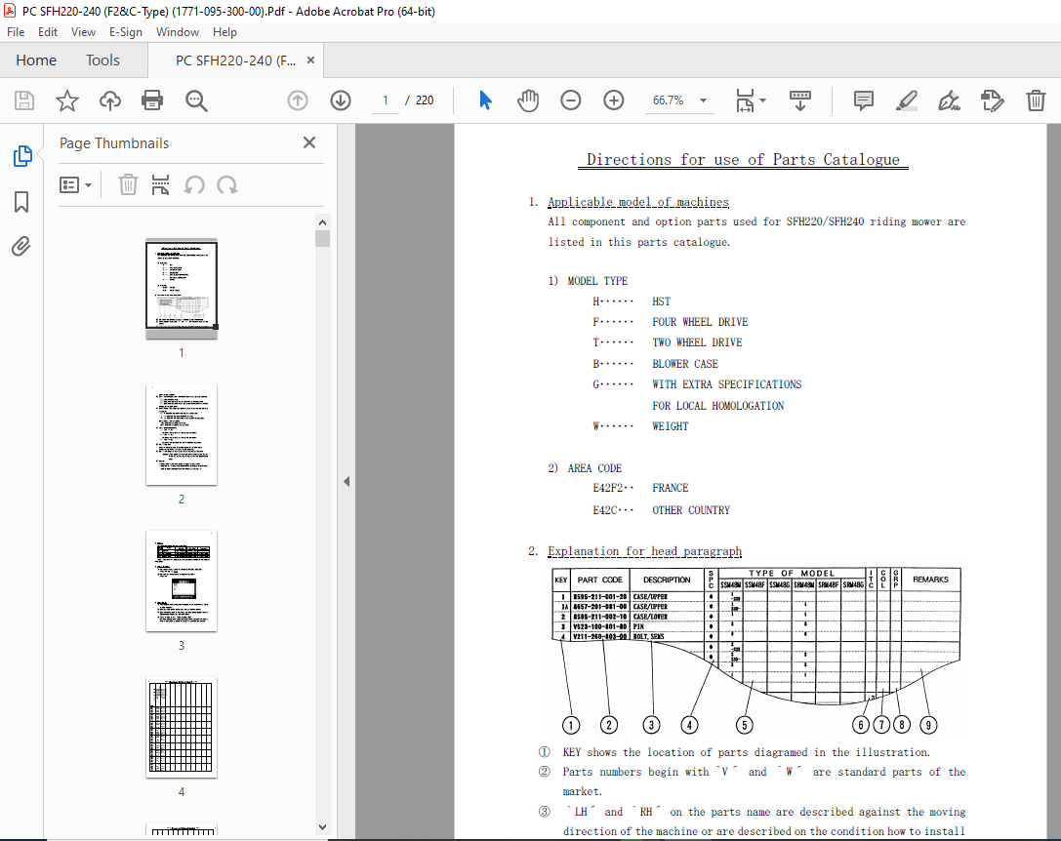This screenshot has width=1061, height=841.
Task: Open the Stamp tool icon
Action: [992, 100]
